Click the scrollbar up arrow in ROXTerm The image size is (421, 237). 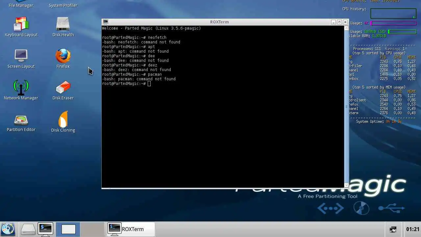(x=346, y=28)
